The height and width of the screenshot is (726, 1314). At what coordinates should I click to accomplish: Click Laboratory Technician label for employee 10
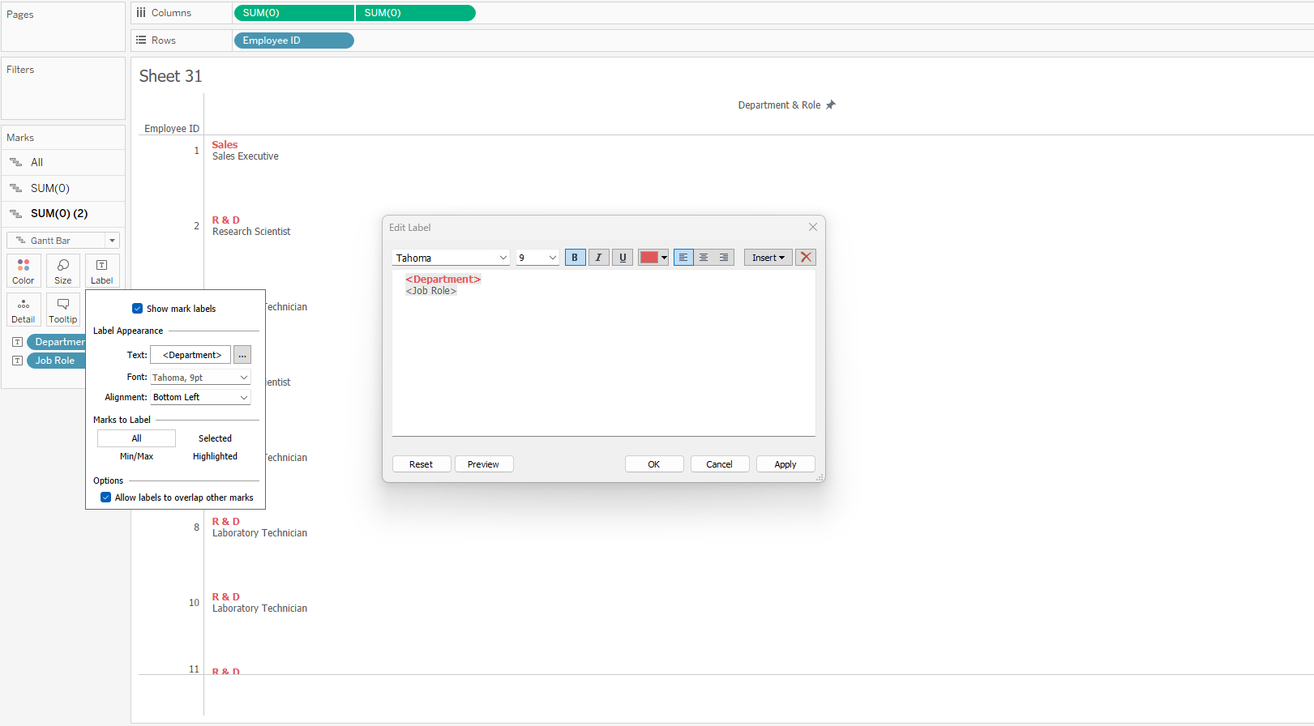pos(259,609)
